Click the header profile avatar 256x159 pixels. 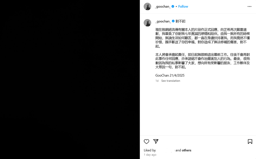[x=147, y=7]
